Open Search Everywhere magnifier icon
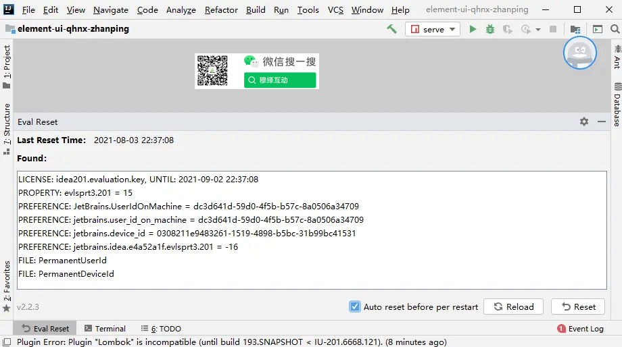 (x=615, y=29)
